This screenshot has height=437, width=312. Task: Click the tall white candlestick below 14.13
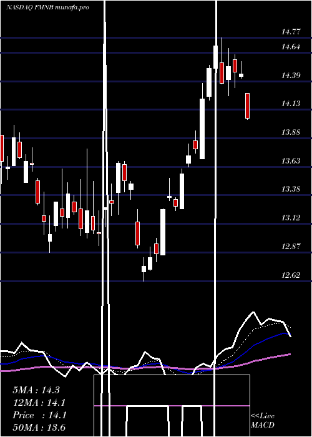[202, 129]
